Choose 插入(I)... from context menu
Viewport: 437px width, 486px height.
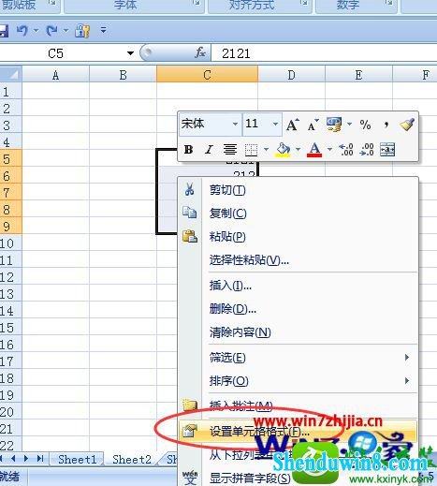point(298,286)
